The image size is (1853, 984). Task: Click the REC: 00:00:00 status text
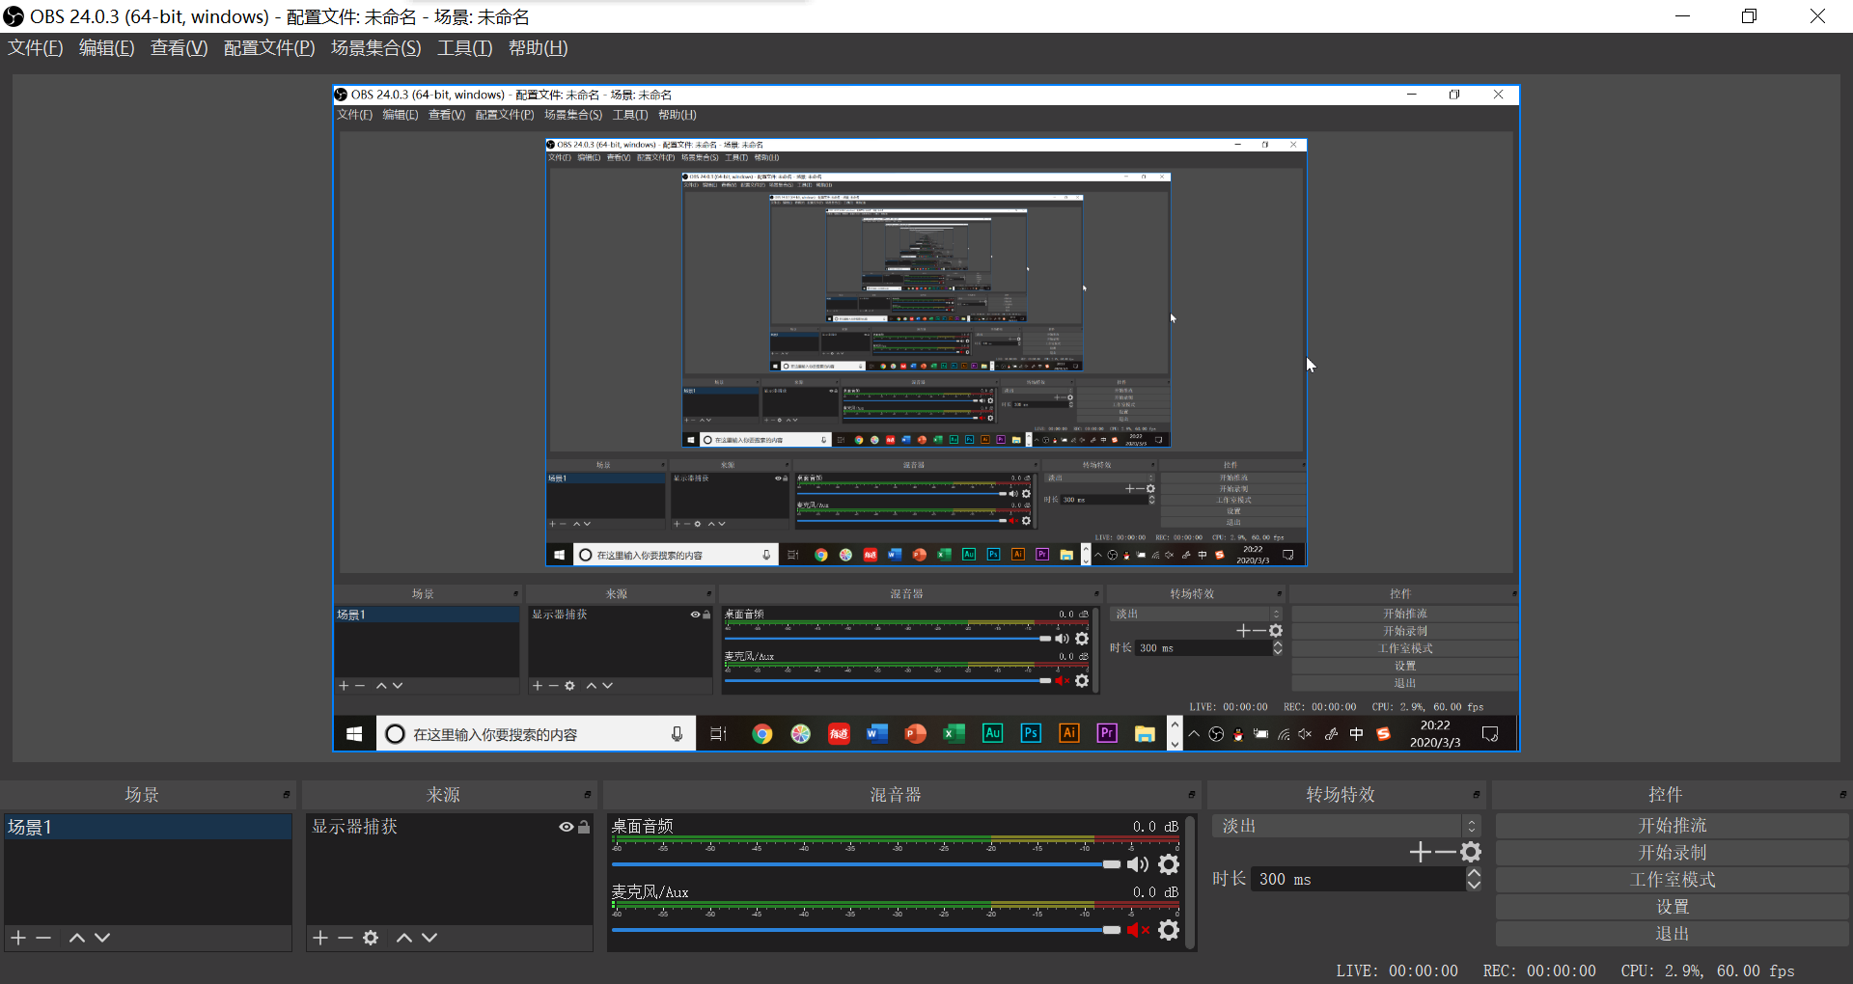pyautogui.click(x=1539, y=970)
